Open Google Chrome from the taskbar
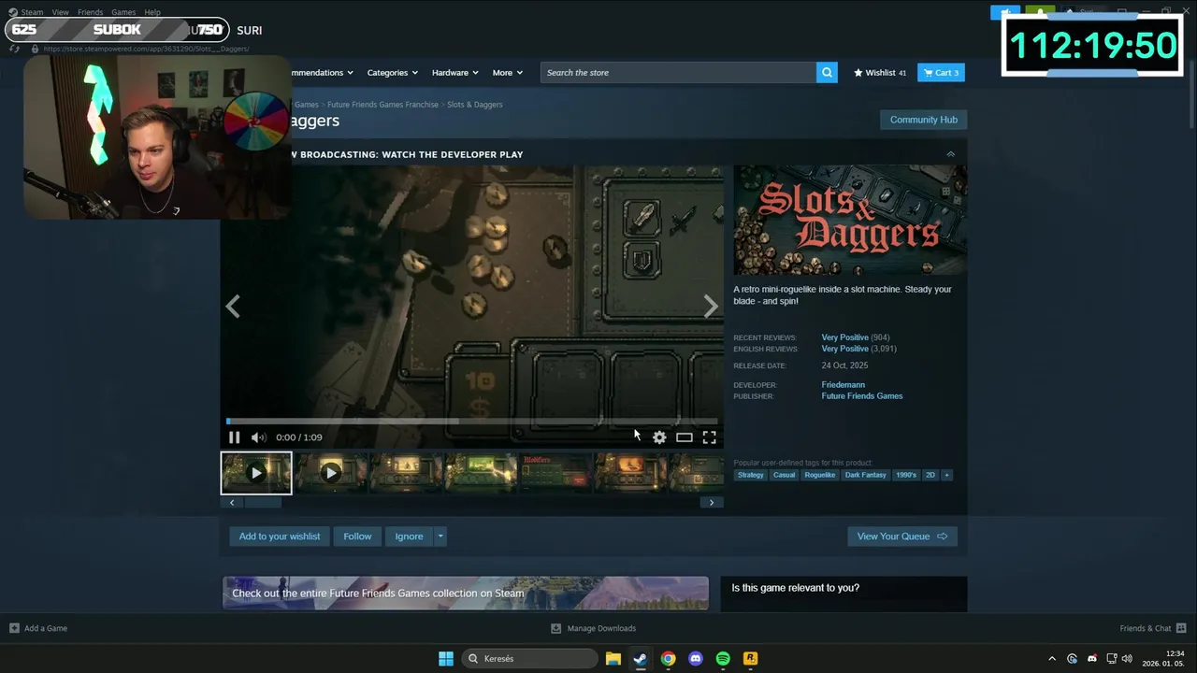This screenshot has height=673, width=1197. pyautogui.click(x=668, y=659)
